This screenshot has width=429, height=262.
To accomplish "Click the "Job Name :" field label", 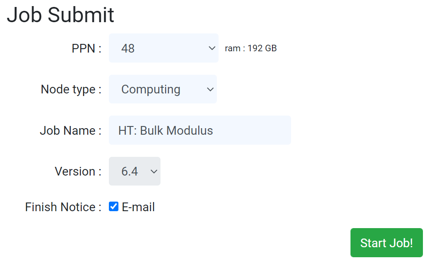I will 71,130.
